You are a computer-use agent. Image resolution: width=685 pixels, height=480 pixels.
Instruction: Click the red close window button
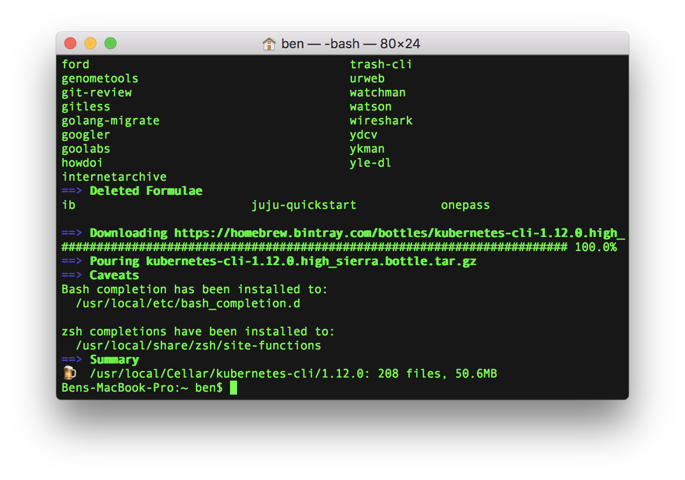70,43
